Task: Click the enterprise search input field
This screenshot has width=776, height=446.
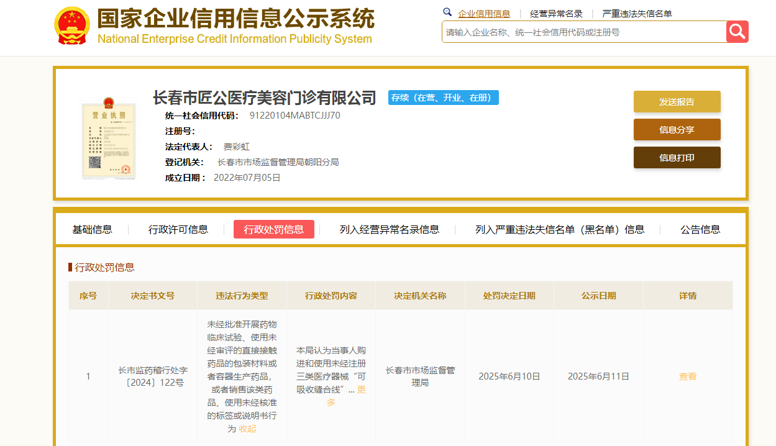Action: click(583, 32)
